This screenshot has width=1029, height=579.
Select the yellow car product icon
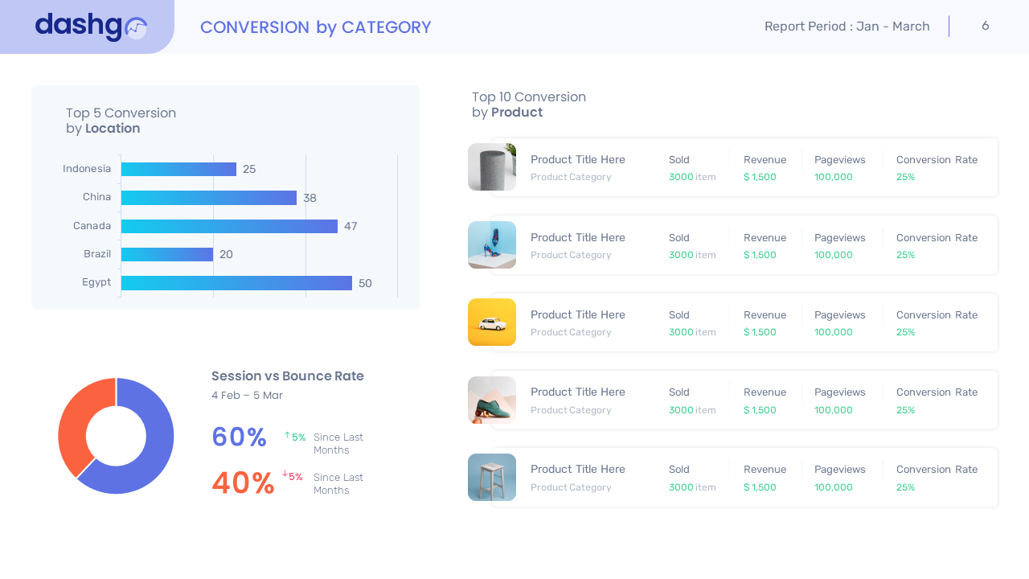click(x=491, y=322)
